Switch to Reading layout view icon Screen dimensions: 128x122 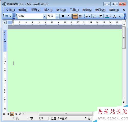point(20,114)
